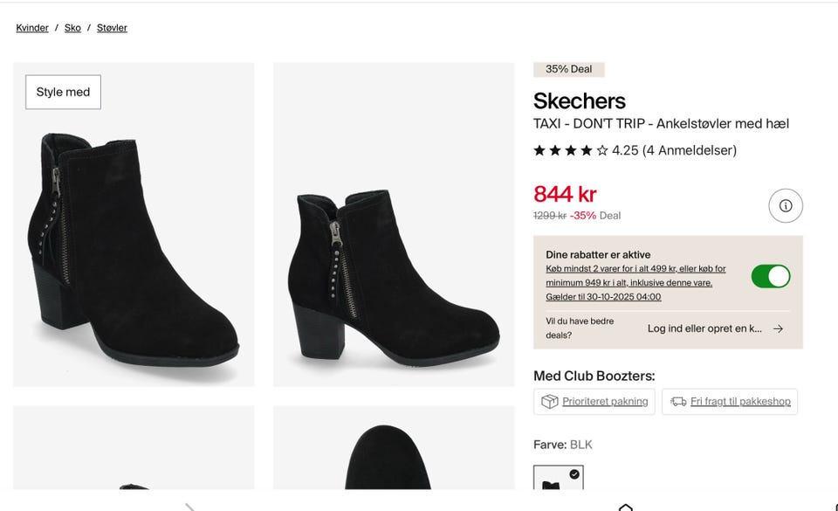This screenshot has width=838, height=511.
Task: Toggle the active discounts switch off
Action: [x=770, y=276]
